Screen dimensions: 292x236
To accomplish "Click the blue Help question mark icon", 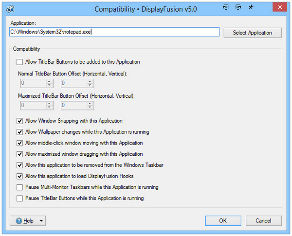I will pyautogui.click(x=19, y=221).
